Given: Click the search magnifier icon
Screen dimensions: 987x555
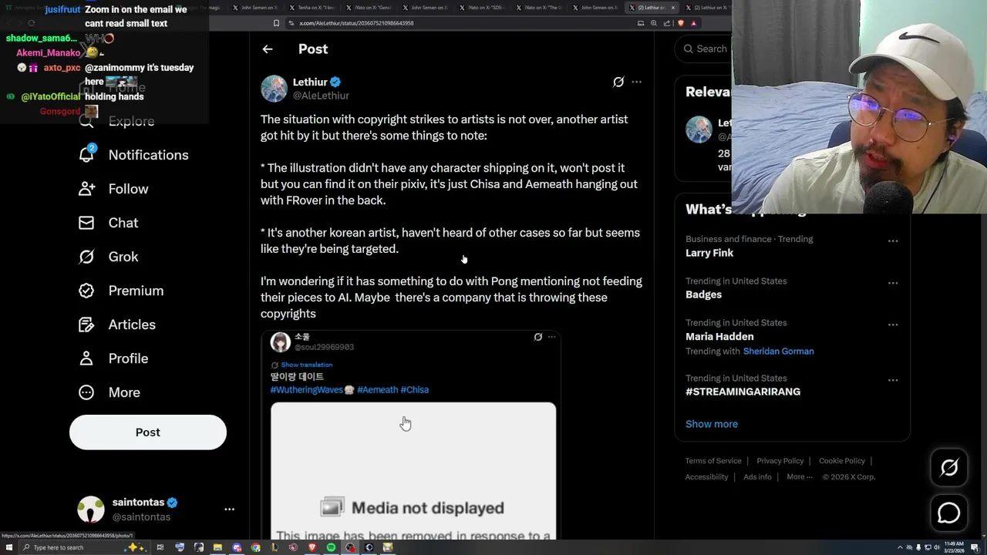Looking at the screenshot, I should [688, 49].
